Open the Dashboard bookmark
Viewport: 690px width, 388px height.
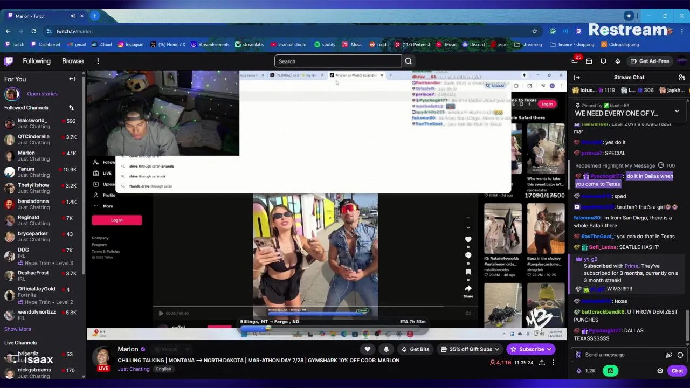(45, 45)
